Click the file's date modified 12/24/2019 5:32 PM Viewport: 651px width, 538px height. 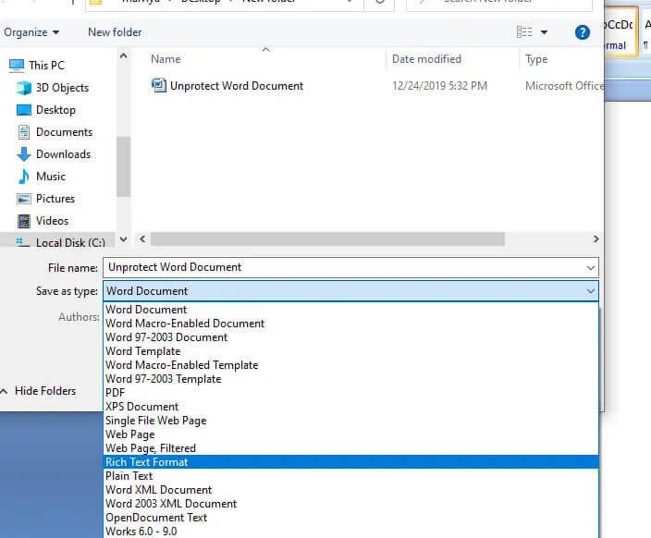(x=439, y=86)
